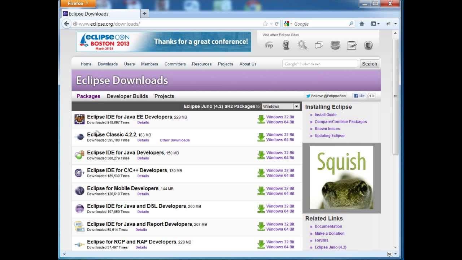This screenshot has width=462, height=260.
Task: Click green download arrow for Java EE
Action: coord(261,120)
